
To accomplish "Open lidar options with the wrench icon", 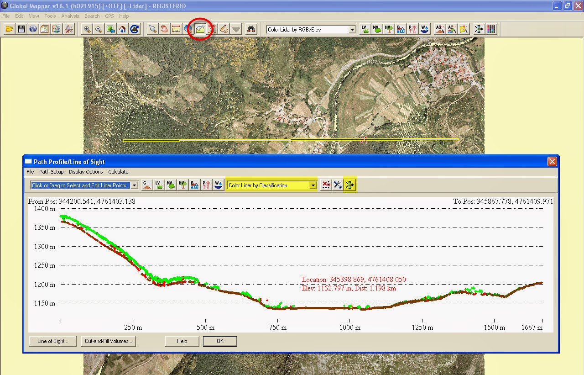I will [337, 185].
